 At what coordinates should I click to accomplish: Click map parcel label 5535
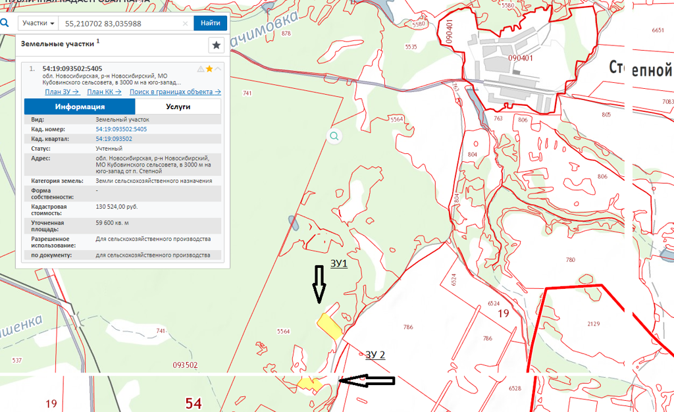coord(411,47)
